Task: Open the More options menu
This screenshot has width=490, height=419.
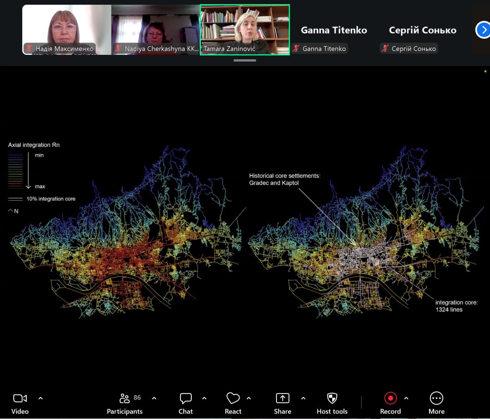Action: point(436,398)
